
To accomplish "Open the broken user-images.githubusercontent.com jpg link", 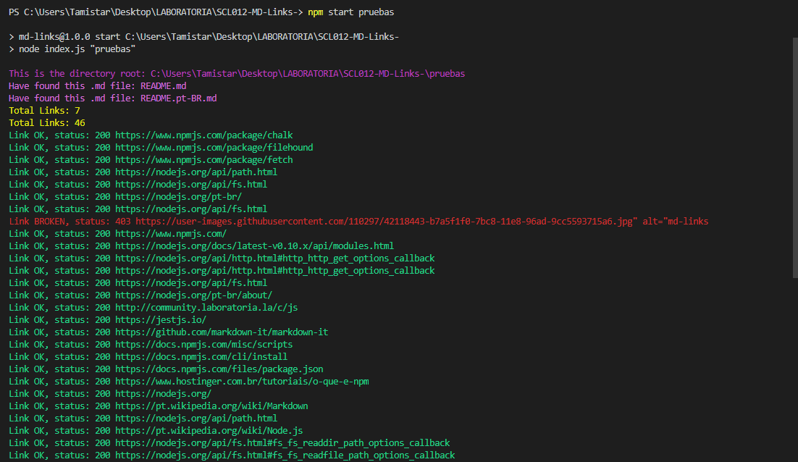I will point(386,222).
